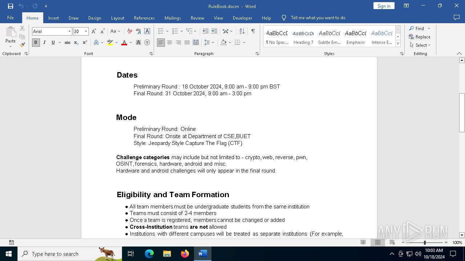465x261 pixels.
Task: Increase paragraph indent
Action: [214, 32]
